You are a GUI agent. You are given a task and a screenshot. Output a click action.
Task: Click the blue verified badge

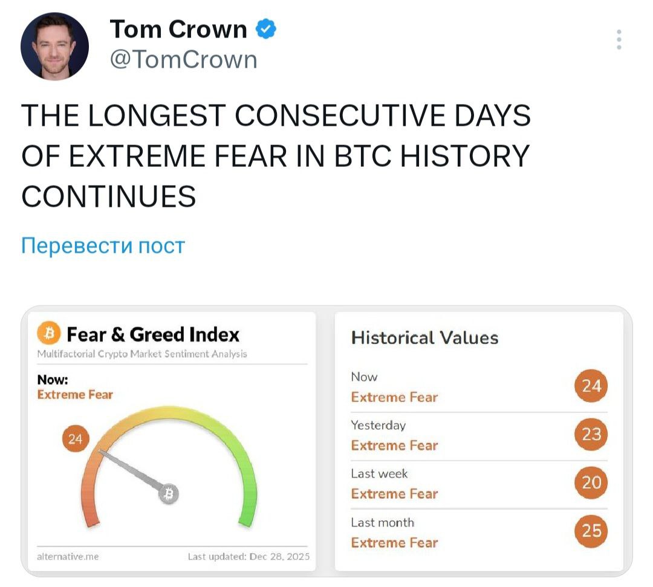coord(267,28)
